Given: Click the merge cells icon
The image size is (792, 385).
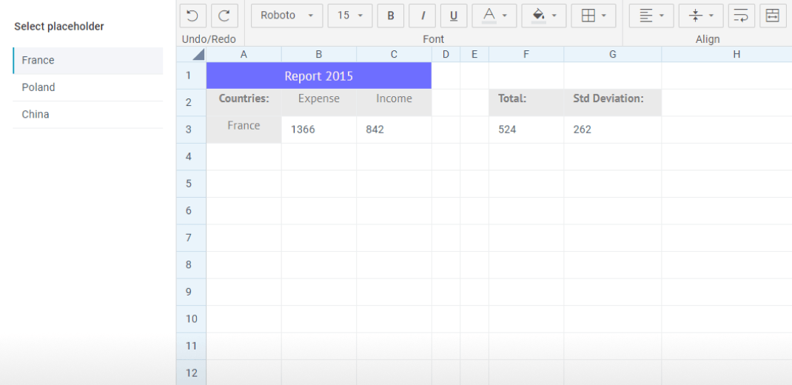Looking at the screenshot, I should tap(773, 16).
